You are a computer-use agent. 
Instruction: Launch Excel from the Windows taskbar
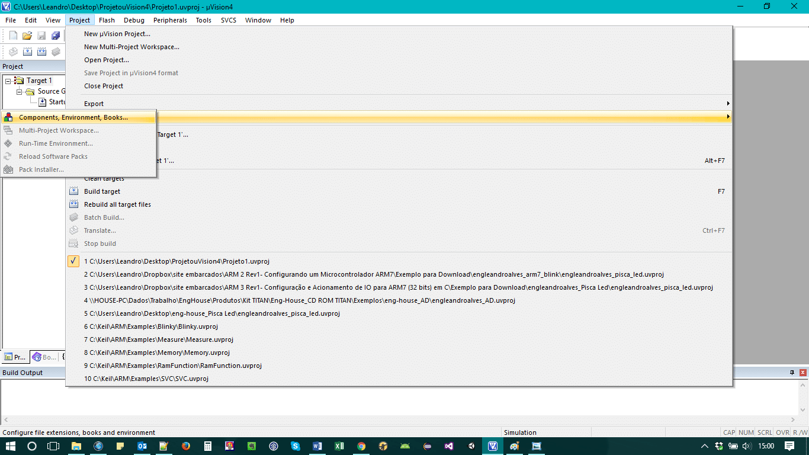[x=339, y=446]
